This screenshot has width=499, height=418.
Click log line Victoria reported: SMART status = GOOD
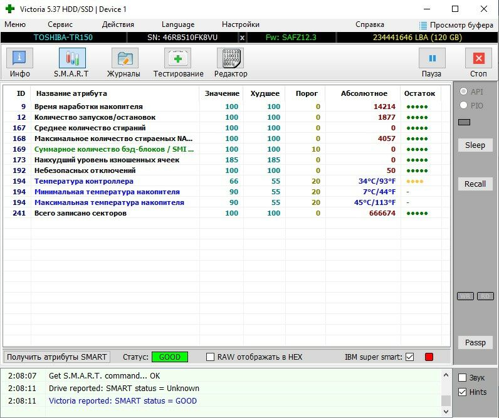pyautogui.click(x=122, y=401)
